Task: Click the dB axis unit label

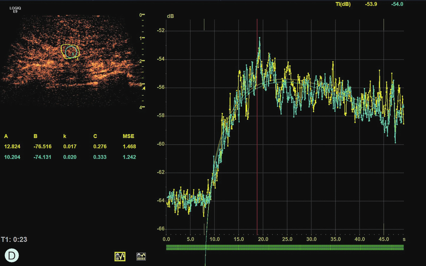Action: [170, 16]
